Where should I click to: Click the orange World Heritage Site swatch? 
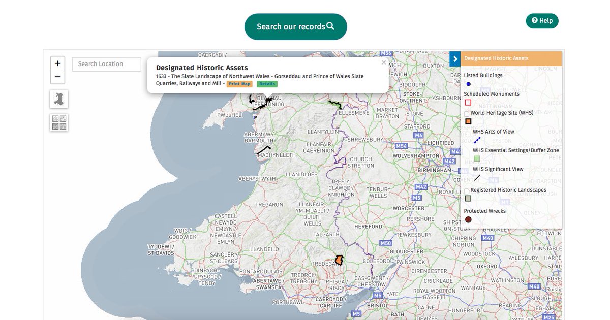(468, 121)
